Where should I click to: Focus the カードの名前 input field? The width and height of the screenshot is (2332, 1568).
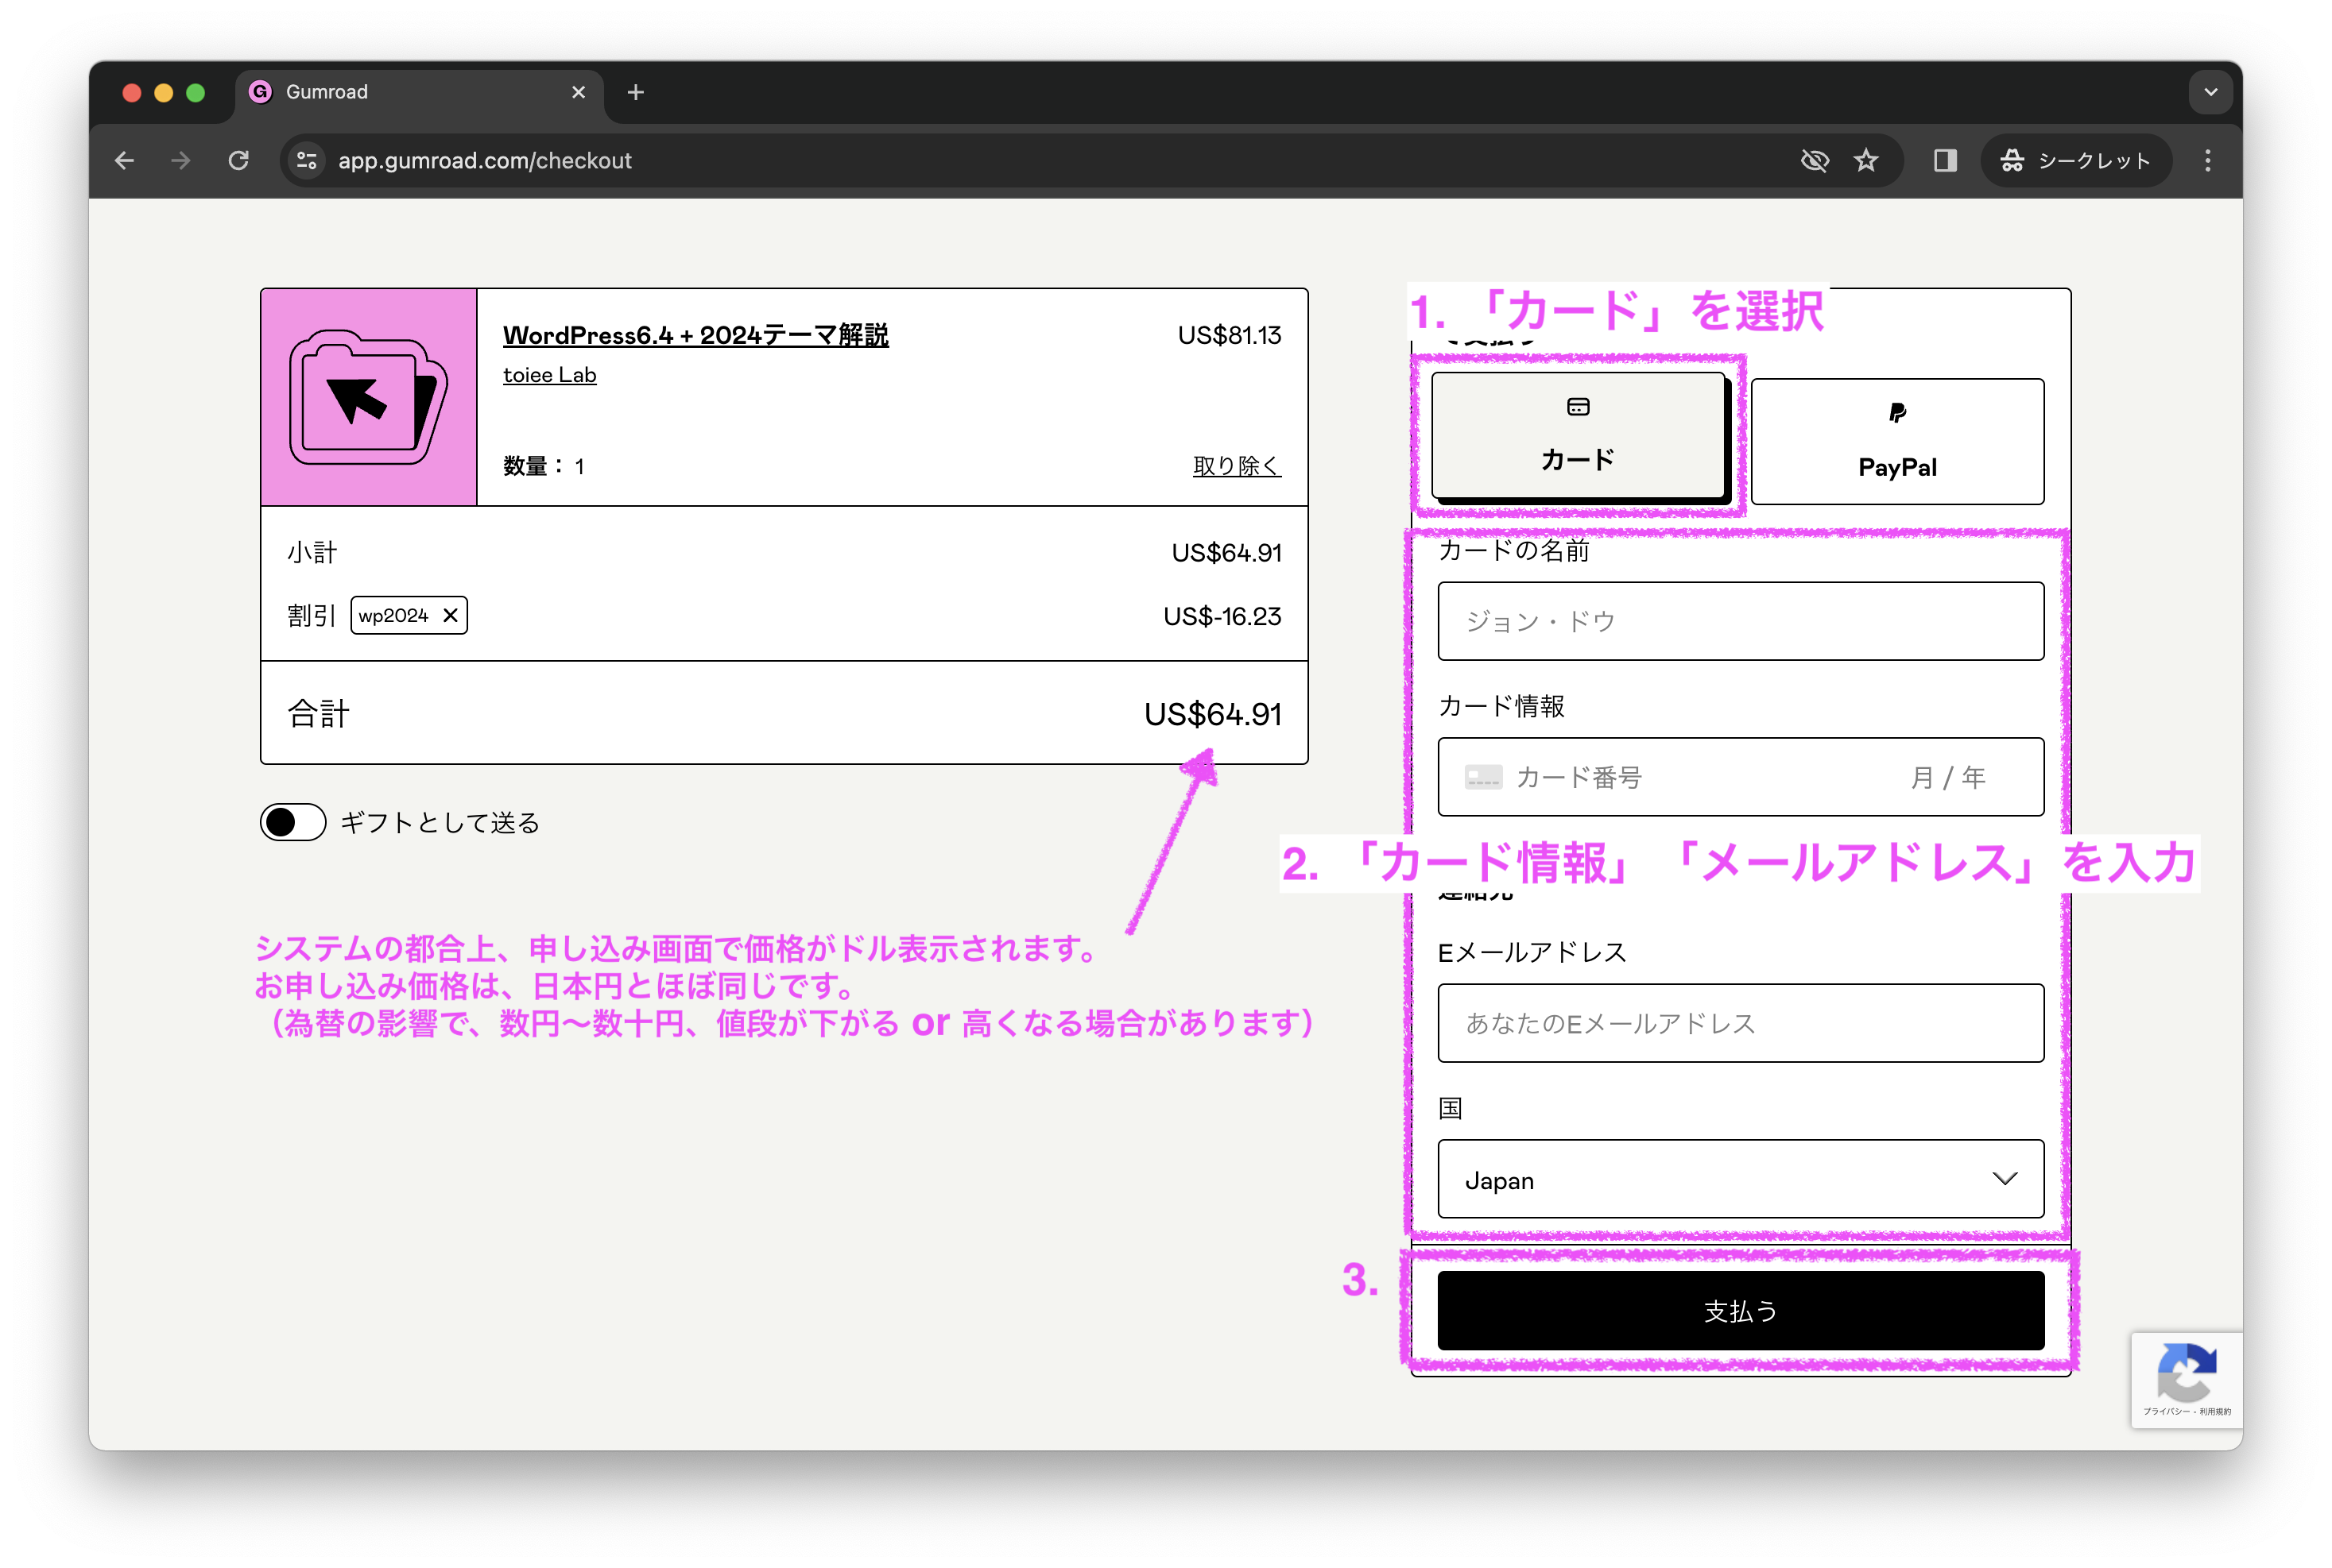1740,621
